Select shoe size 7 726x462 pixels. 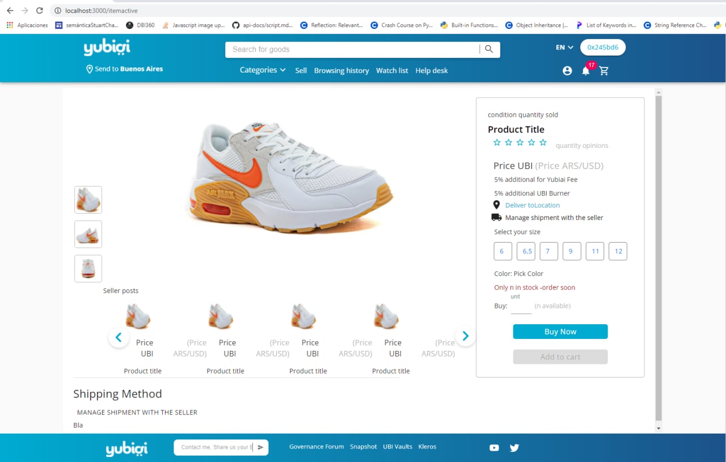click(549, 251)
